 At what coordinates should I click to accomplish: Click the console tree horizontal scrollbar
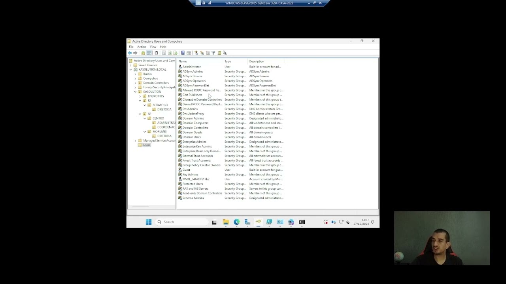point(140,207)
